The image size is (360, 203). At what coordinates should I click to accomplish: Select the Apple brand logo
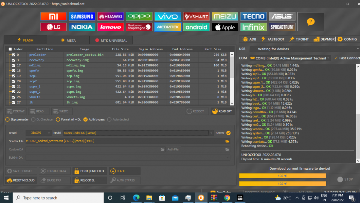click(x=225, y=27)
